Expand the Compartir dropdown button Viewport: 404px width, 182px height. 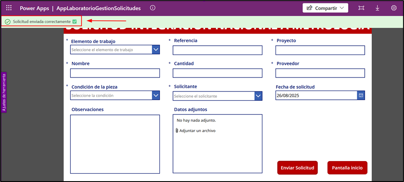pyautogui.click(x=325, y=8)
